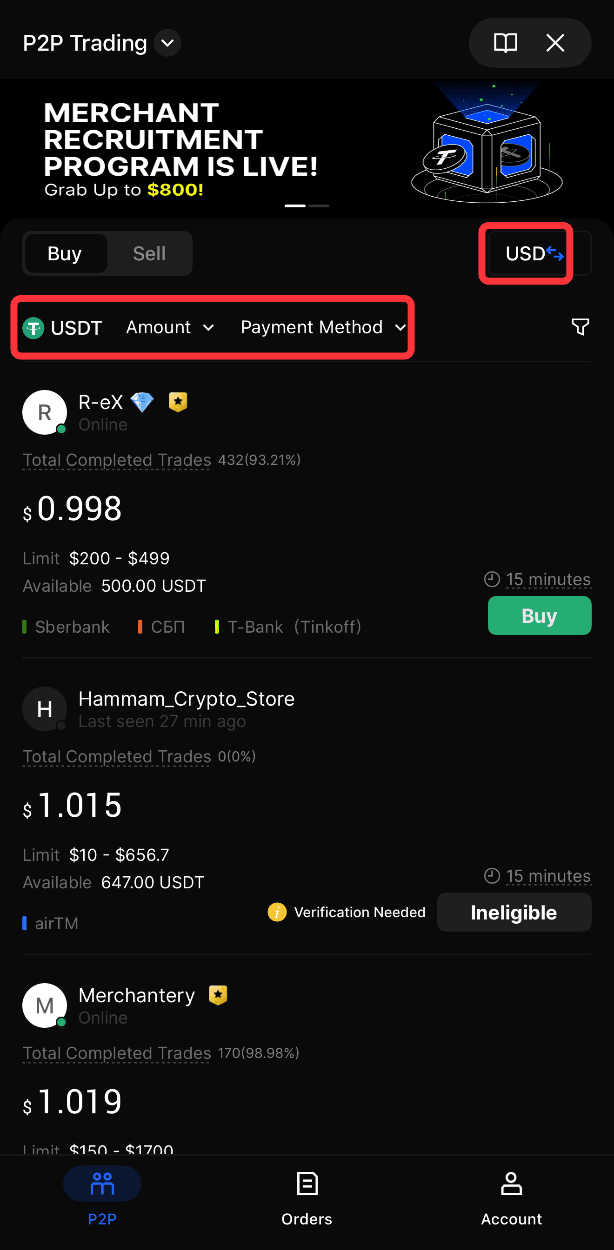
Task: Tap the USDT Tether coin icon
Action: 33,328
